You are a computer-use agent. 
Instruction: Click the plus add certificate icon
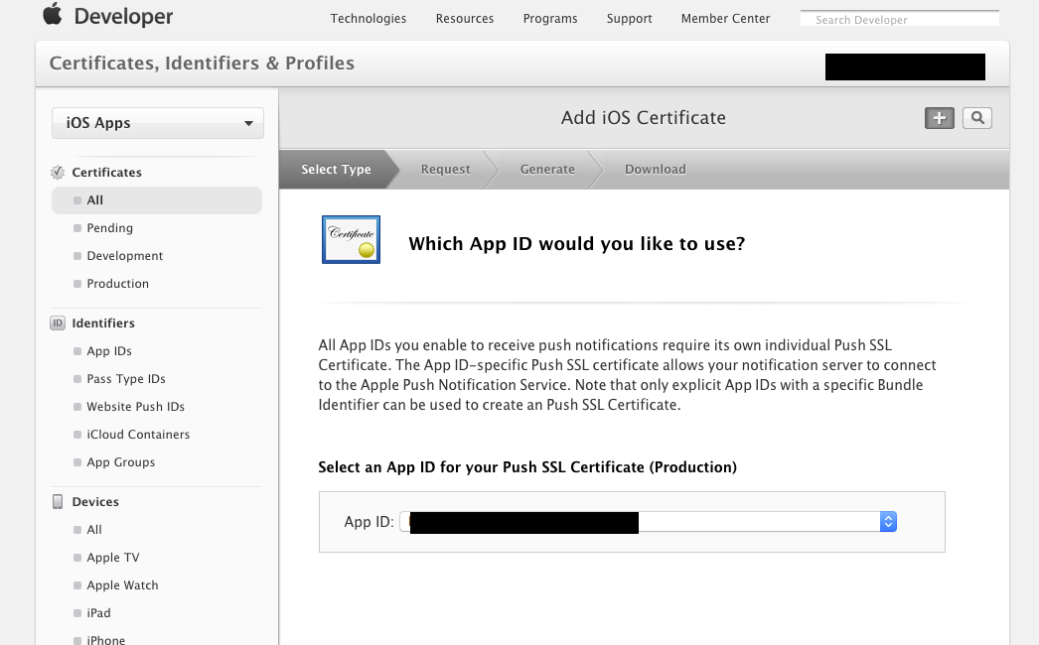pos(939,118)
